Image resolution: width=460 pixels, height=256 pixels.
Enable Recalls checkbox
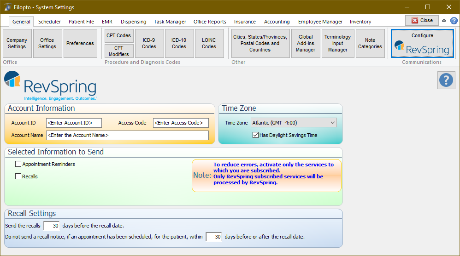coord(18,176)
